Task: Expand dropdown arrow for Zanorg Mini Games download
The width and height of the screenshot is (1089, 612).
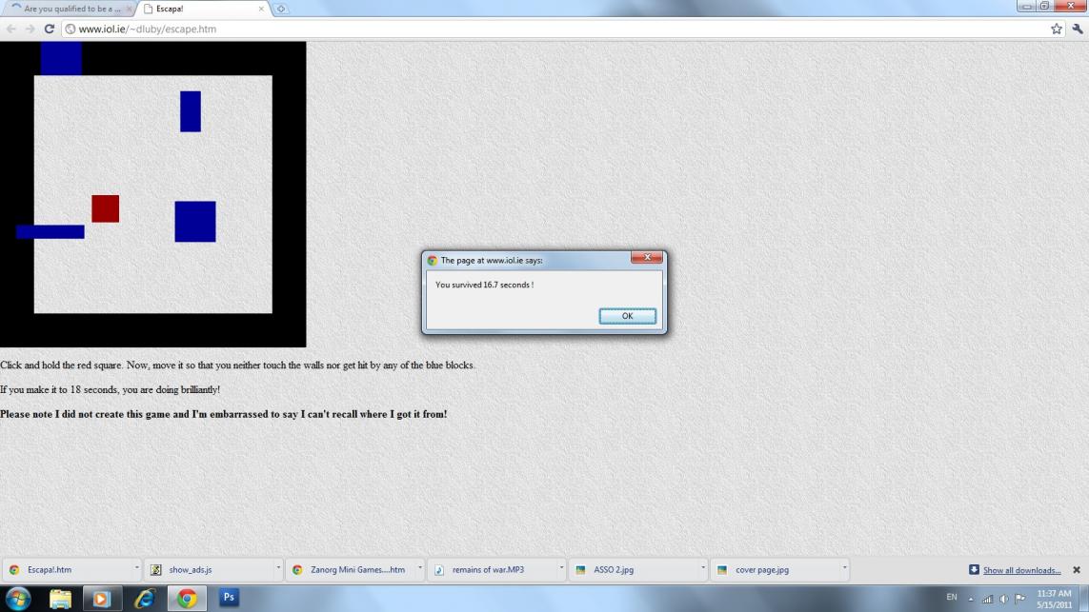Action: (x=420, y=568)
